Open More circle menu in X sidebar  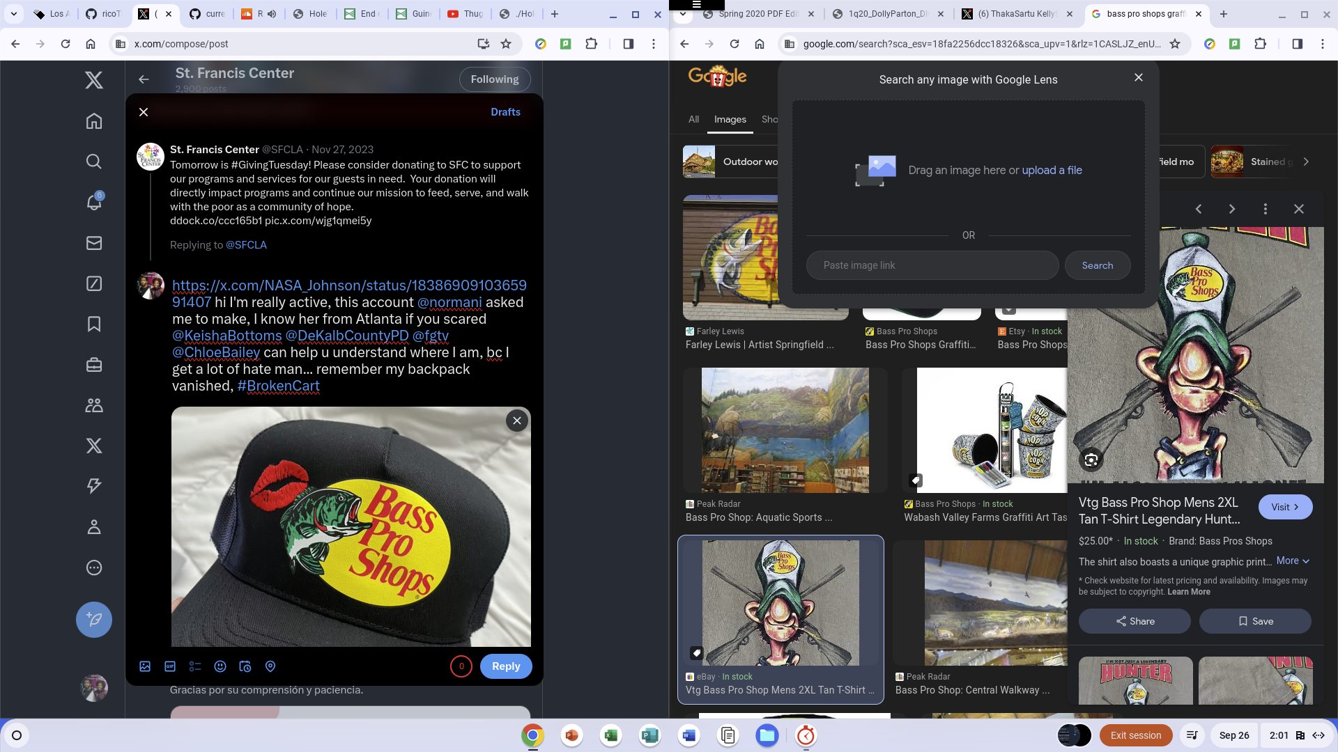pyautogui.click(x=94, y=567)
